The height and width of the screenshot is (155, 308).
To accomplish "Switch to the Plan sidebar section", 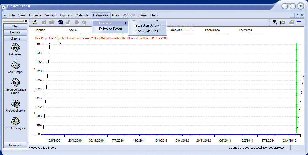I will point(15,26).
